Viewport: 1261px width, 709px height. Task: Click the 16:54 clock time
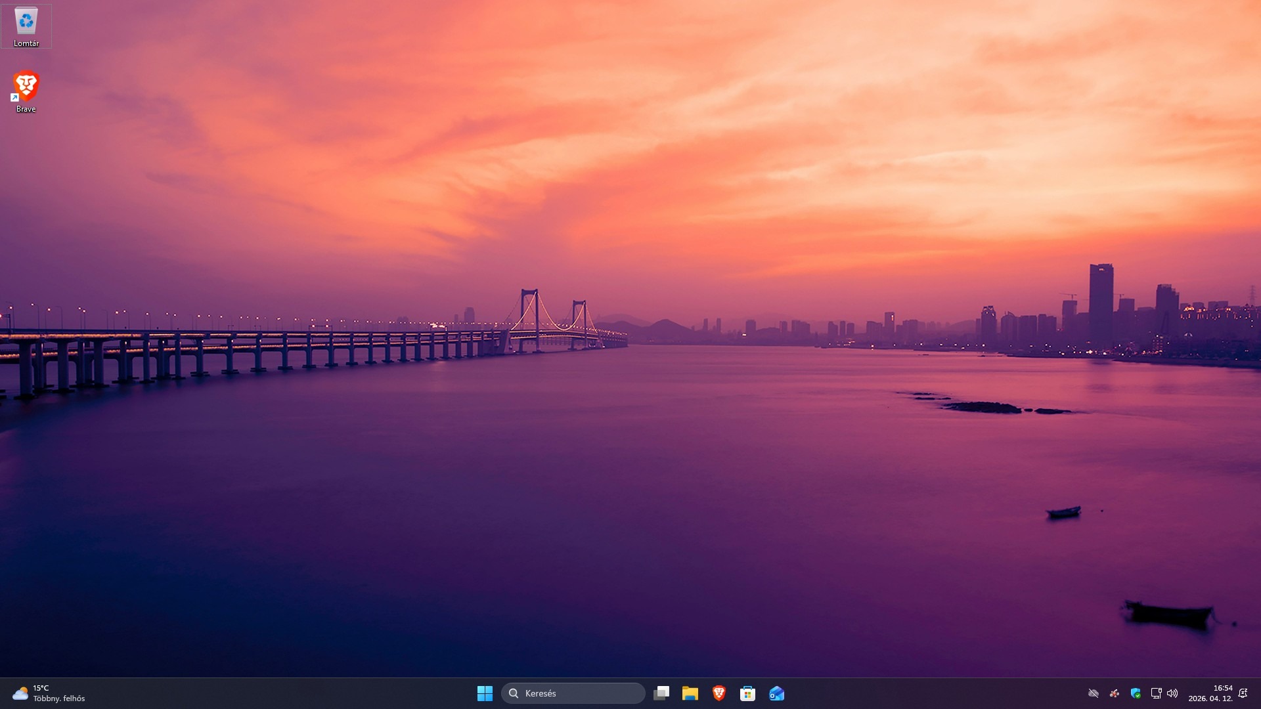pos(1223,688)
